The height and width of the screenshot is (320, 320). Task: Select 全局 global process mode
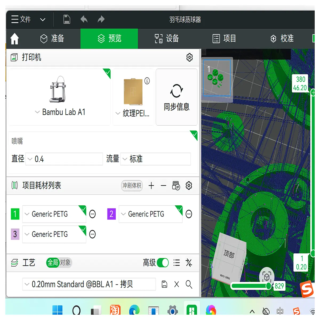point(53,263)
